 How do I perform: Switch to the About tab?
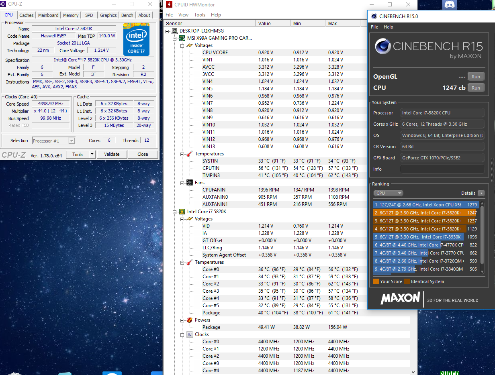coord(144,15)
